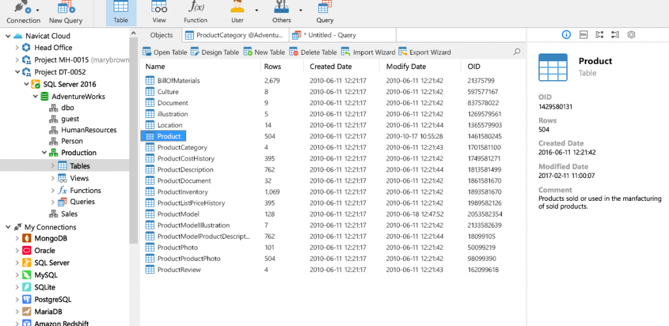Open the Connection toolbar icon
The image size is (669, 326).
point(22,8)
